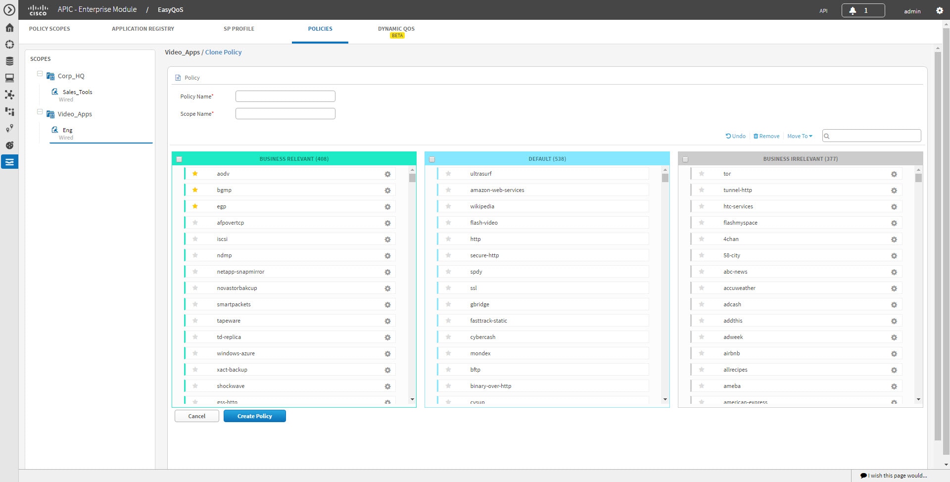The height and width of the screenshot is (482, 950).
Task: Star the tunnel-http application
Action: point(702,190)
